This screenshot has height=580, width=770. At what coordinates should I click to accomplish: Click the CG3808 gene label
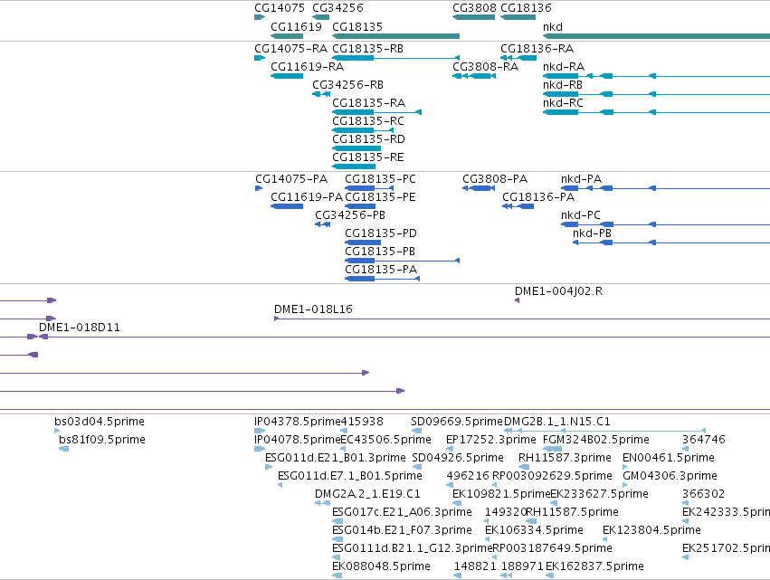(474, 8)
